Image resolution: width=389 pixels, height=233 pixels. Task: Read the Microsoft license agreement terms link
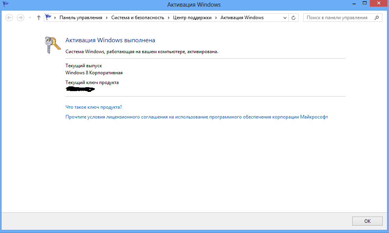coord(197,117)
